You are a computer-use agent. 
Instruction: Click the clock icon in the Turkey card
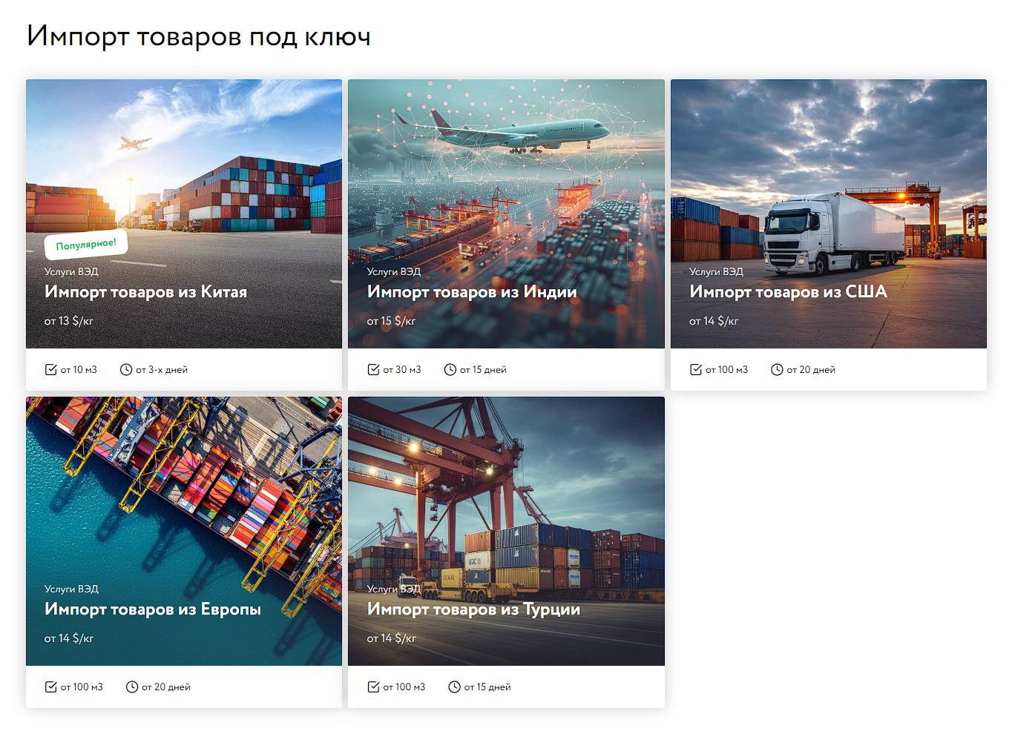455,687
